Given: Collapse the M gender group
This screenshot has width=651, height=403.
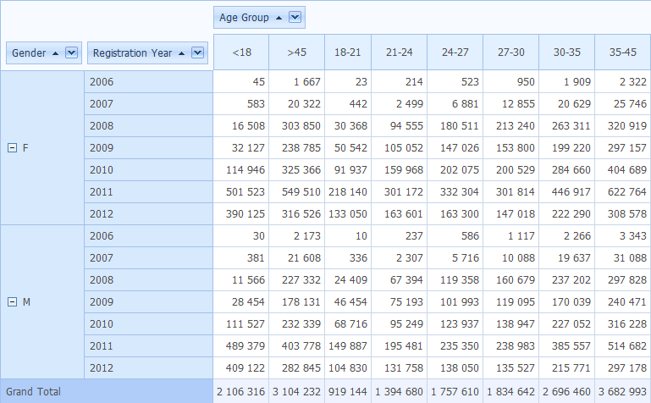Looking at the screenshot, I should coord(12,301).
